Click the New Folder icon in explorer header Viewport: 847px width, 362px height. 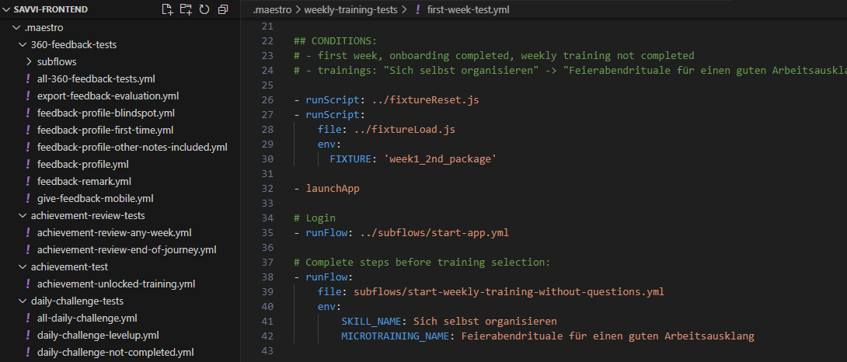186,9
